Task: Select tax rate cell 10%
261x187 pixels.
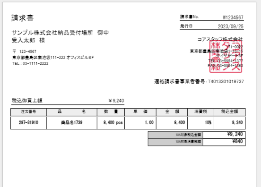Action: (x=201, y=122)
